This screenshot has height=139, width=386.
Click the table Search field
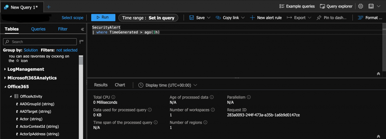click(x=40, y=42)
